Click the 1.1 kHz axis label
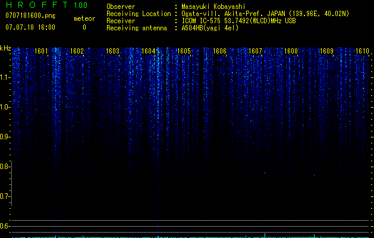This screenshot has width=374, height=238. [5, 77]
